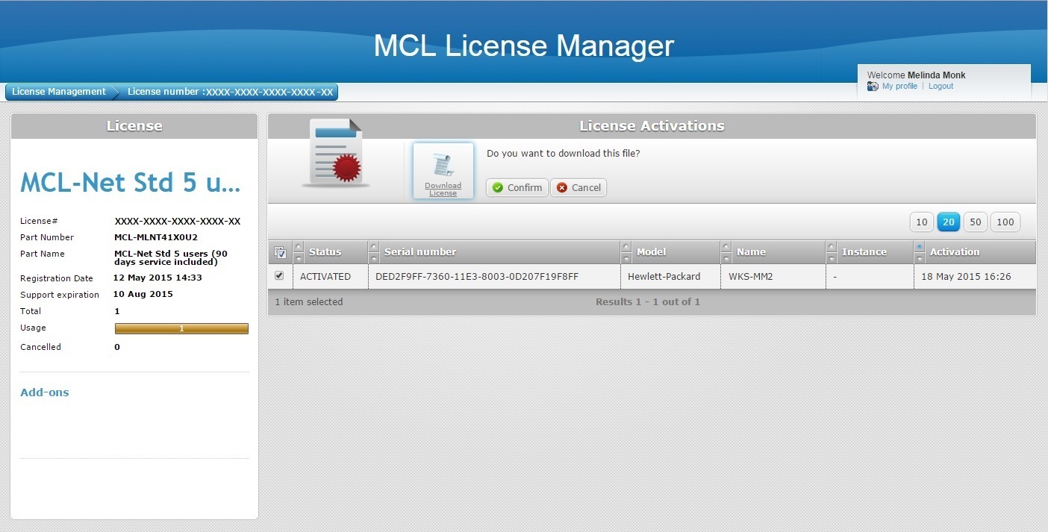Viewport: 1048px width, 532px height.
Task: Click the red X on Cancel
Action: (x=562, y=188)
